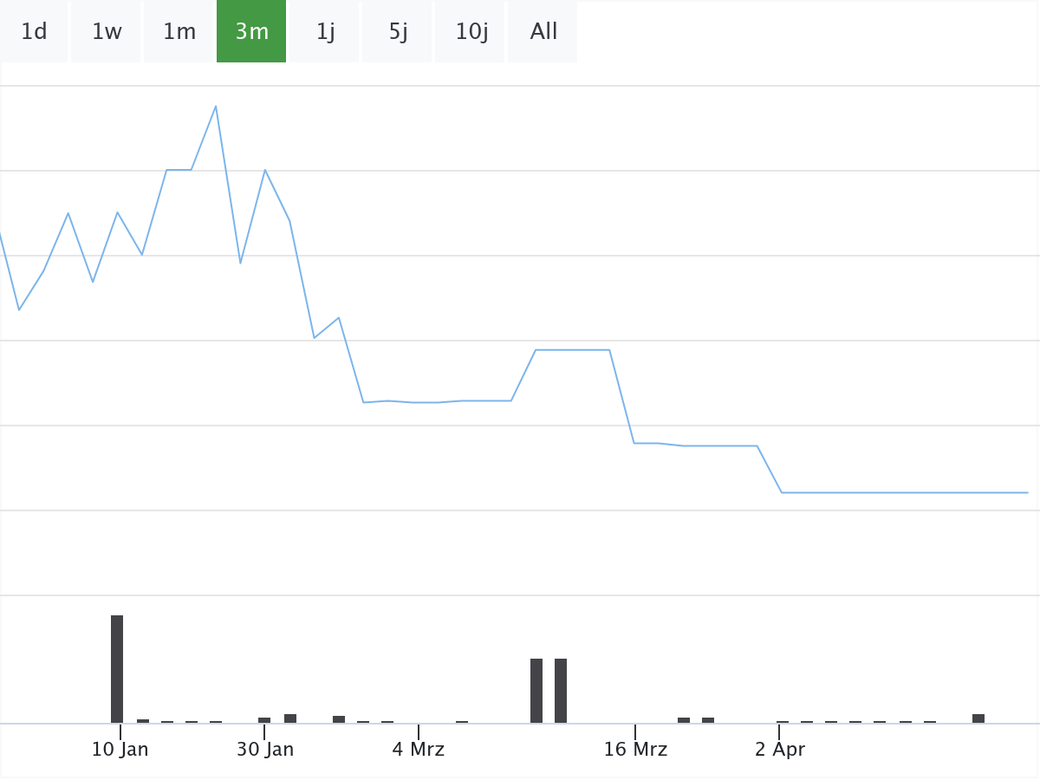
Task: Click the second of the twin mid-March volume bars
Action: click(561, 691)
